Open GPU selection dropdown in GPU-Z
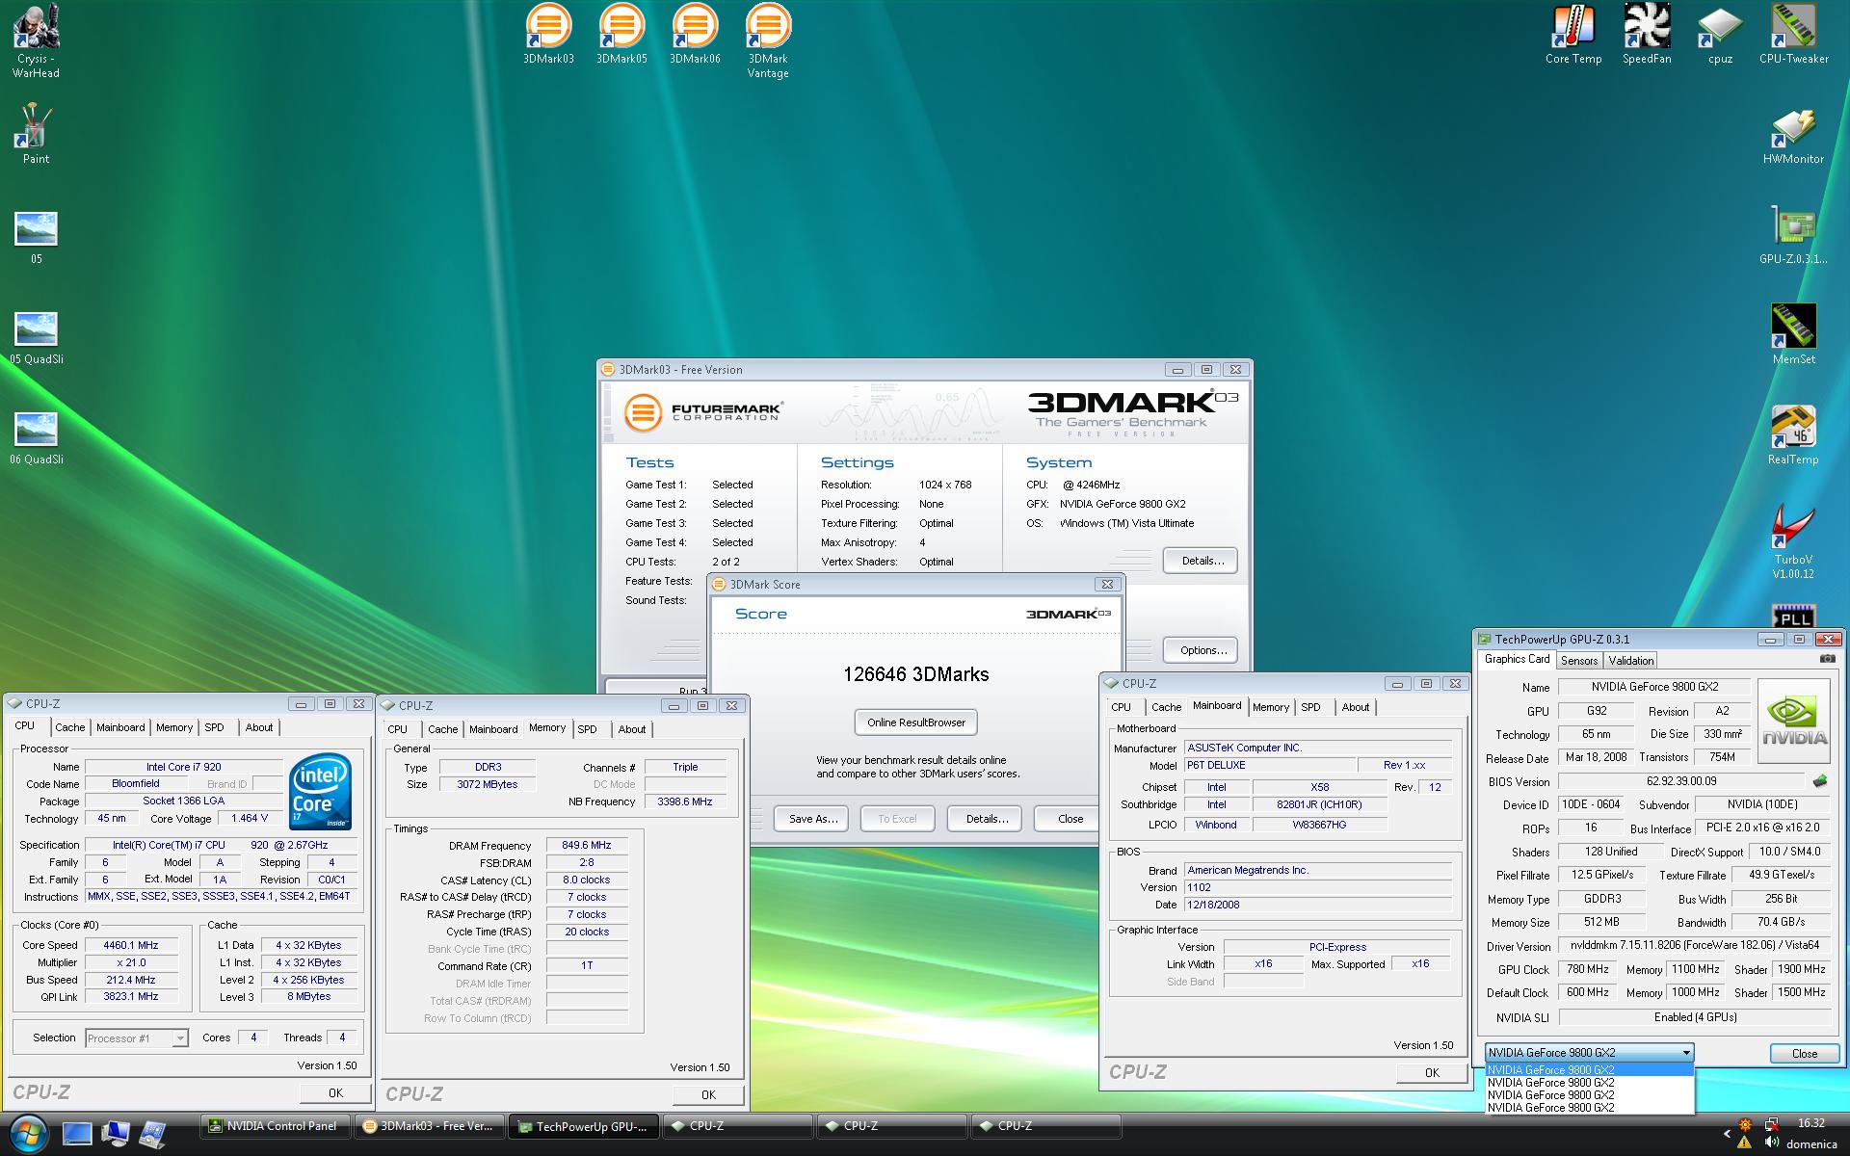1850x1156 pixels. click(x=1589, y=1053)
